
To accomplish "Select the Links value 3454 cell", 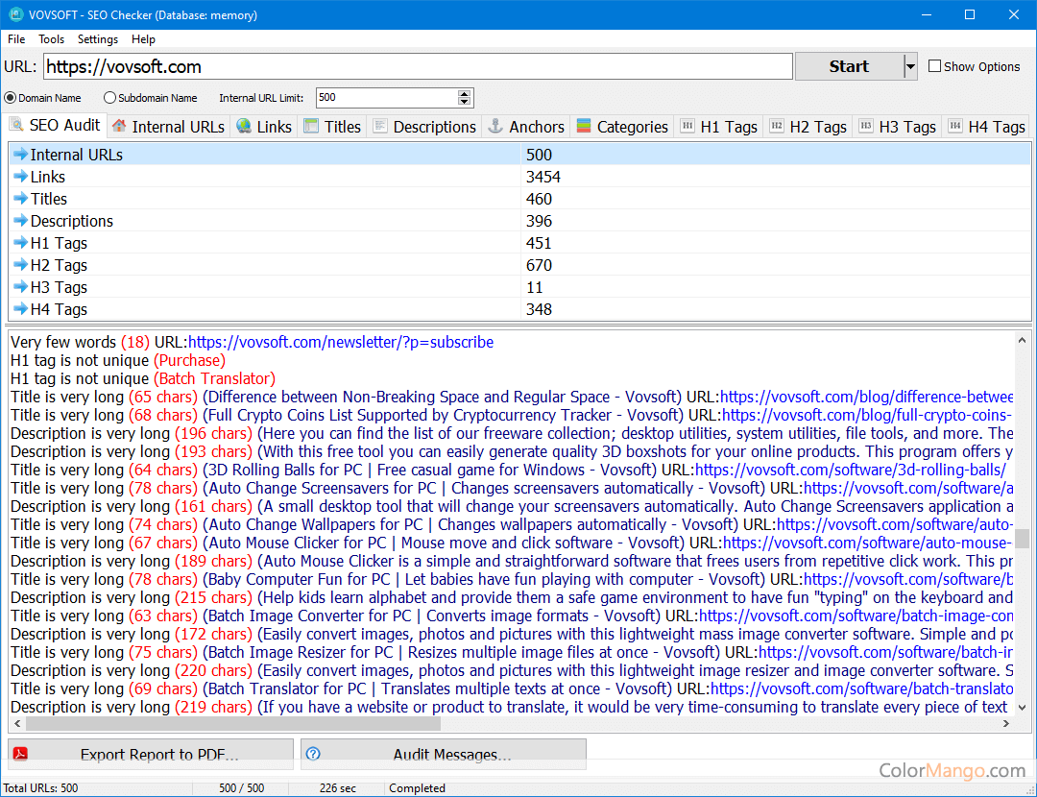I will (x=776, y=177).
